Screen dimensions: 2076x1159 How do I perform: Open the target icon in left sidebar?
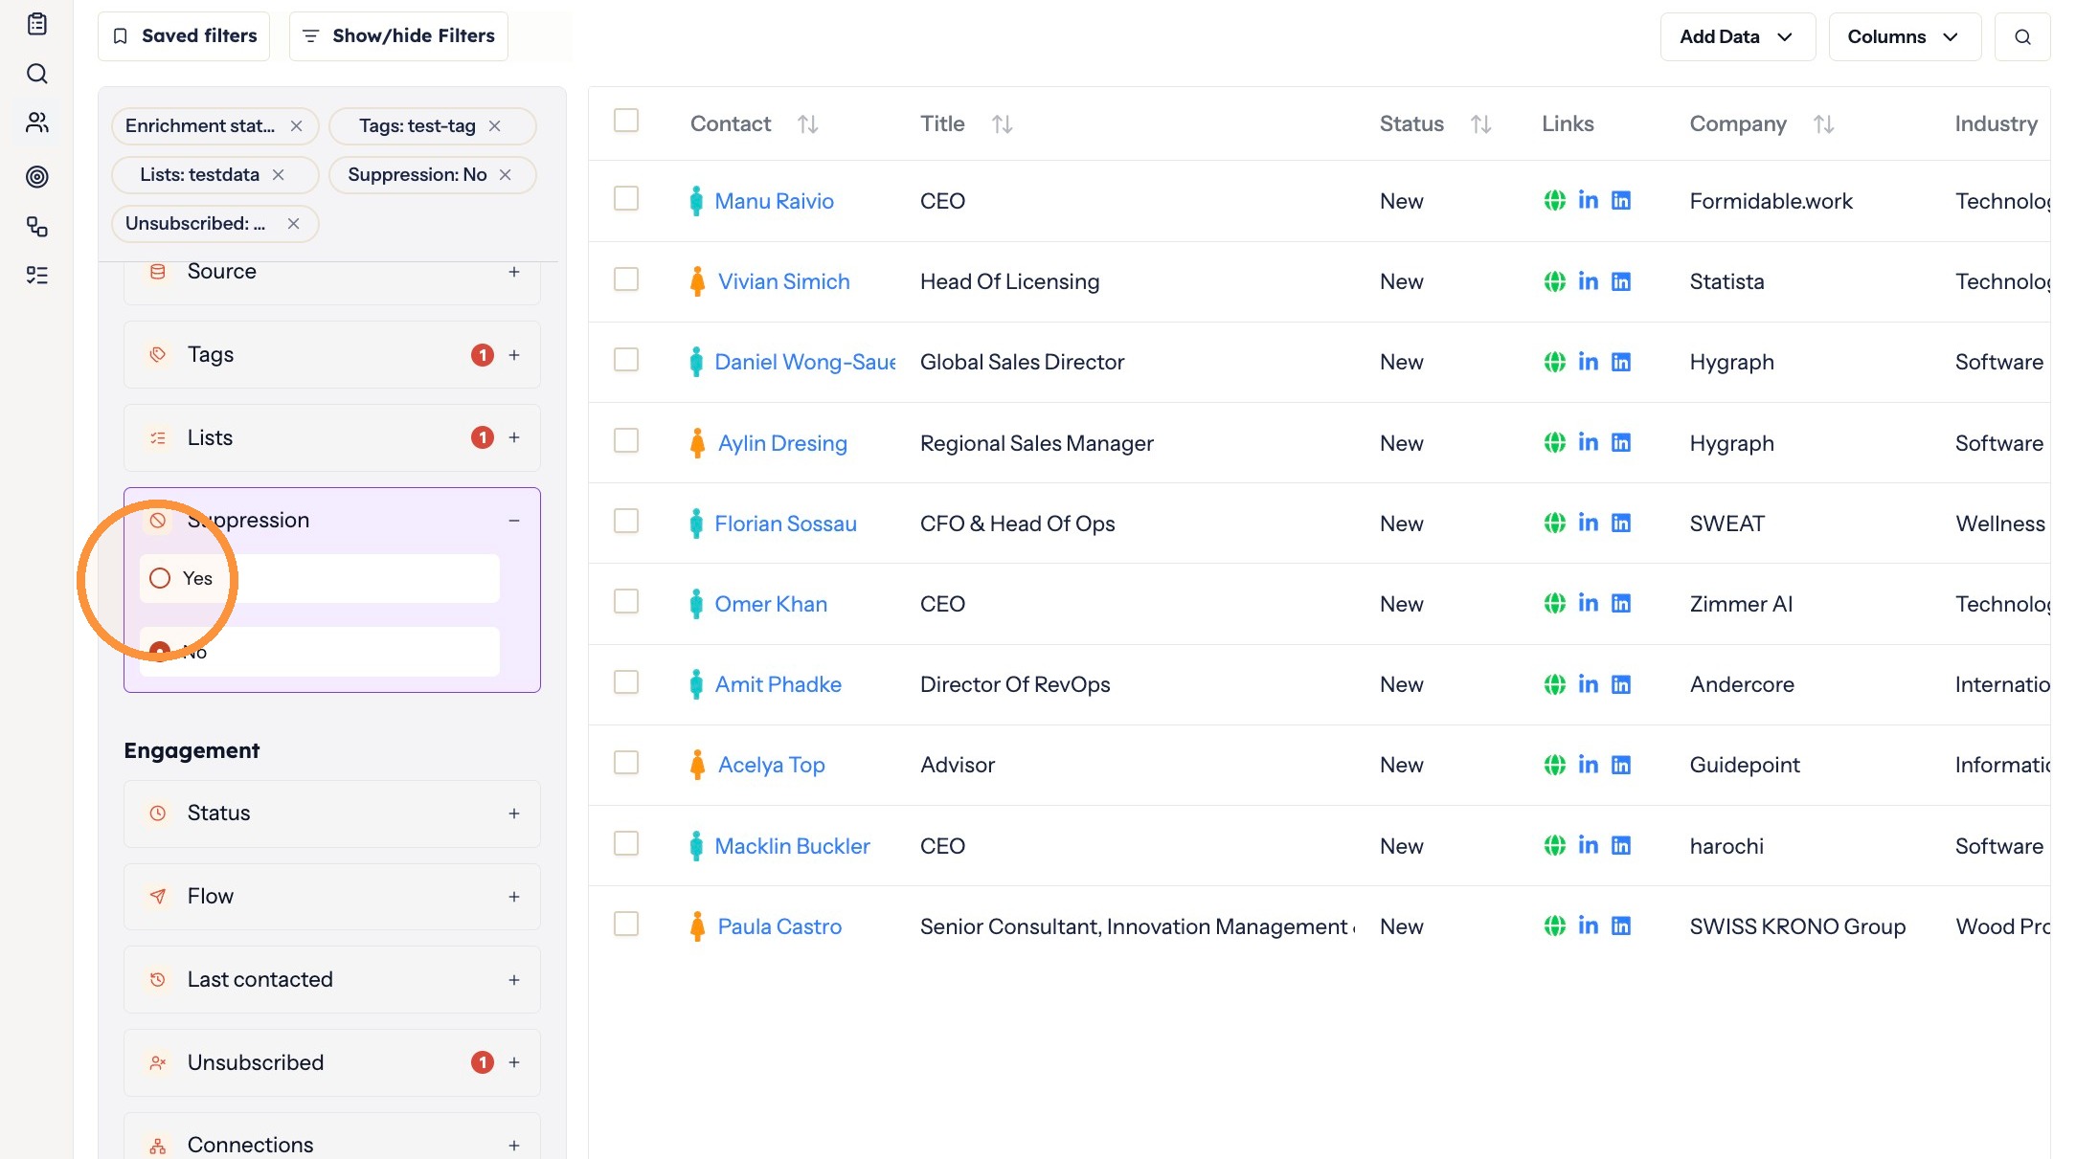(x=37, y=176)
